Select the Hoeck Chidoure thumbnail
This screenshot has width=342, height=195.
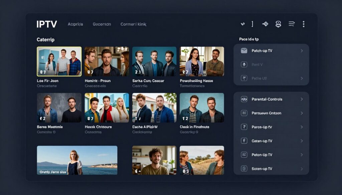(107, 108)
